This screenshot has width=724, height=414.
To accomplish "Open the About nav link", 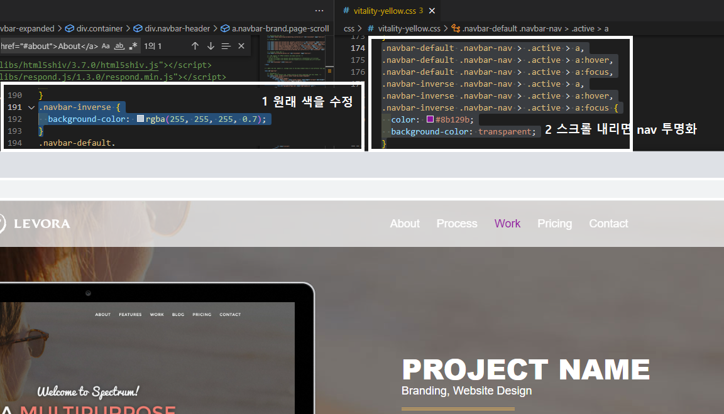I will coord(405,224).
